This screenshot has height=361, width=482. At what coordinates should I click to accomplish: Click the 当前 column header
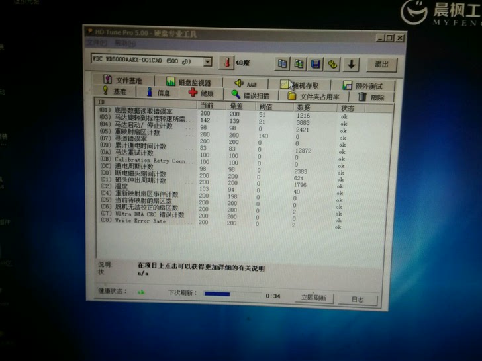(x=211, y=105)
